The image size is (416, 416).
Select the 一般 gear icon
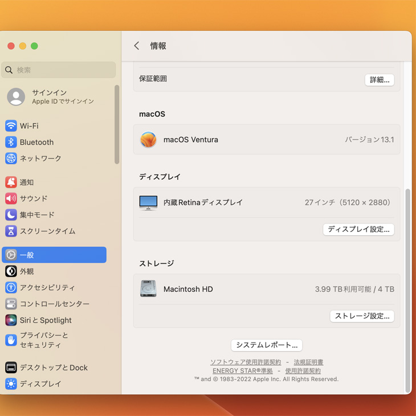11,255
